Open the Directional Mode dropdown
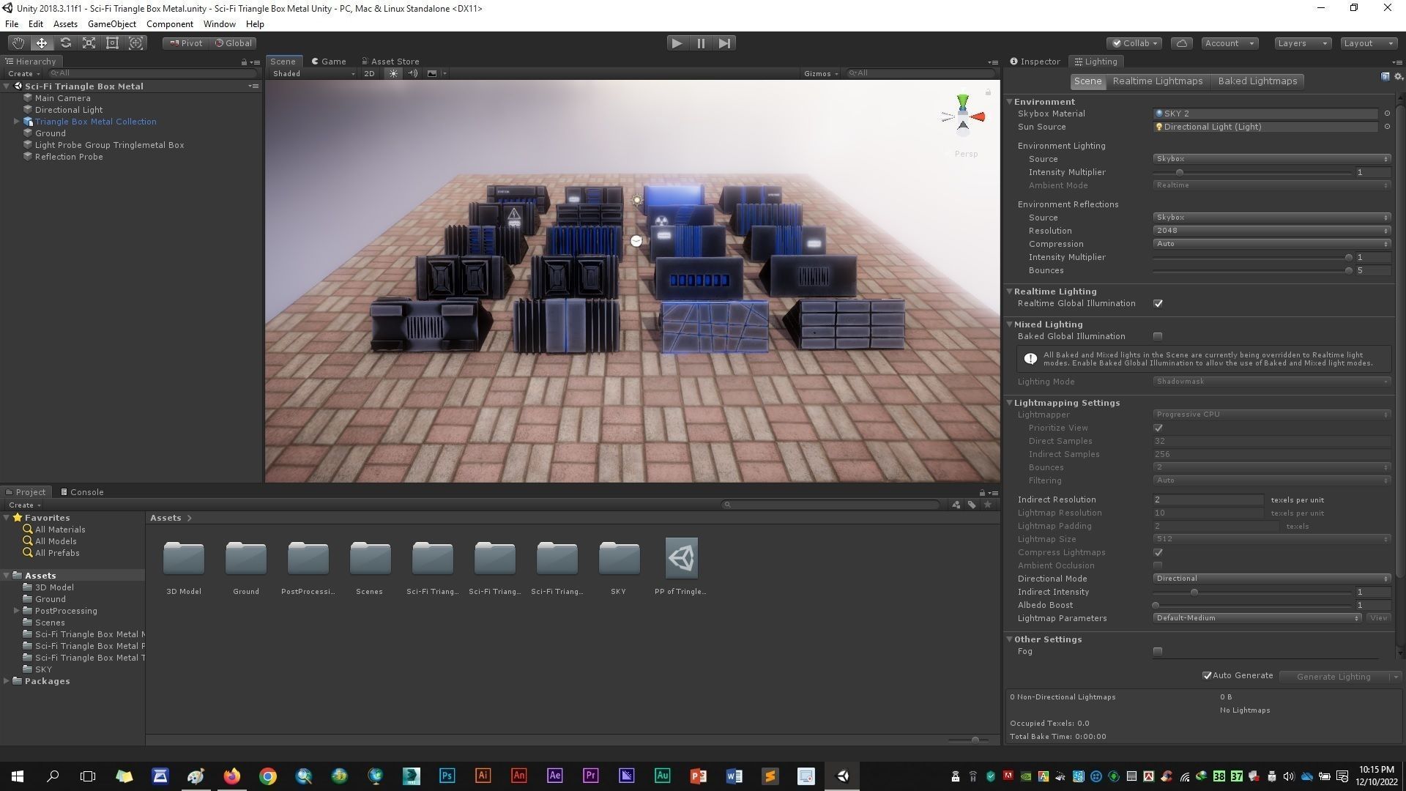The image size is (1406, 791). (1271, 579)
